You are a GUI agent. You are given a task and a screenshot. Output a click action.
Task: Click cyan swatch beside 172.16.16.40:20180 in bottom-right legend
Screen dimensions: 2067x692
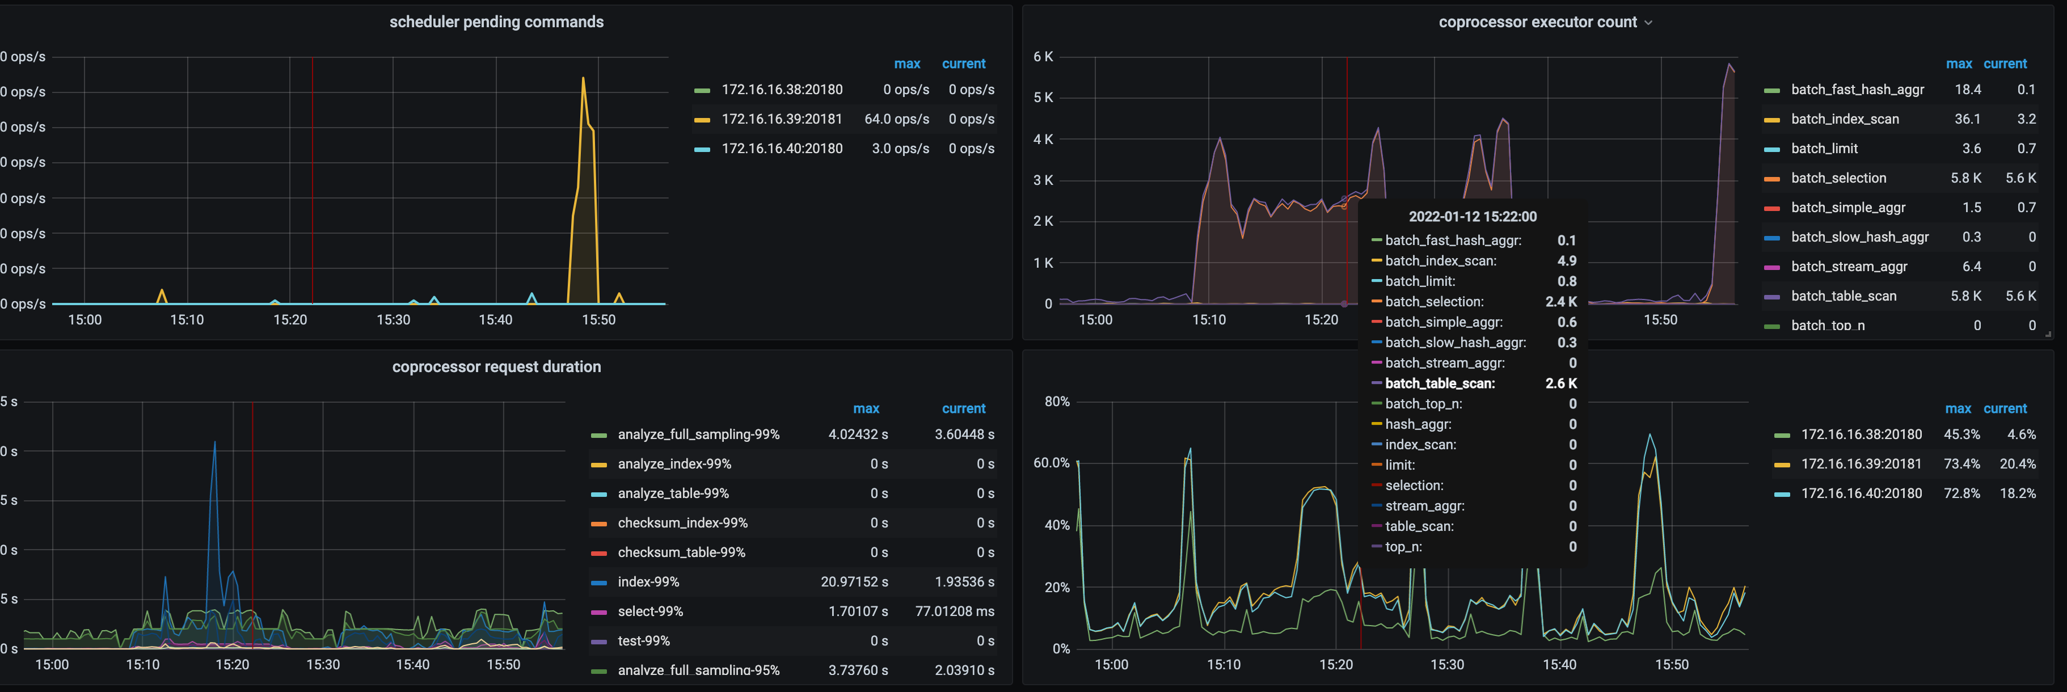1782,495
